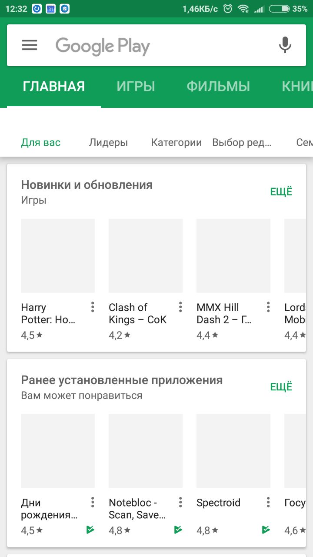Open the Spectroid app thumbnail

(233, 451)
